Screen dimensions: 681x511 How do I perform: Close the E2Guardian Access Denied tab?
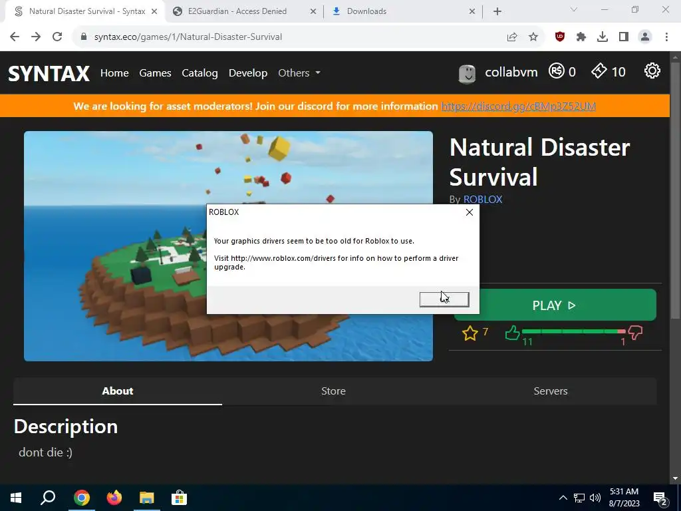point(313,11)
